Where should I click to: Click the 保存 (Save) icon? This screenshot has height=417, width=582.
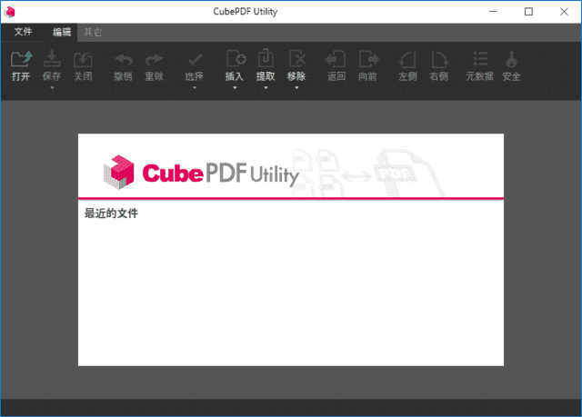(x=52, y=61)
